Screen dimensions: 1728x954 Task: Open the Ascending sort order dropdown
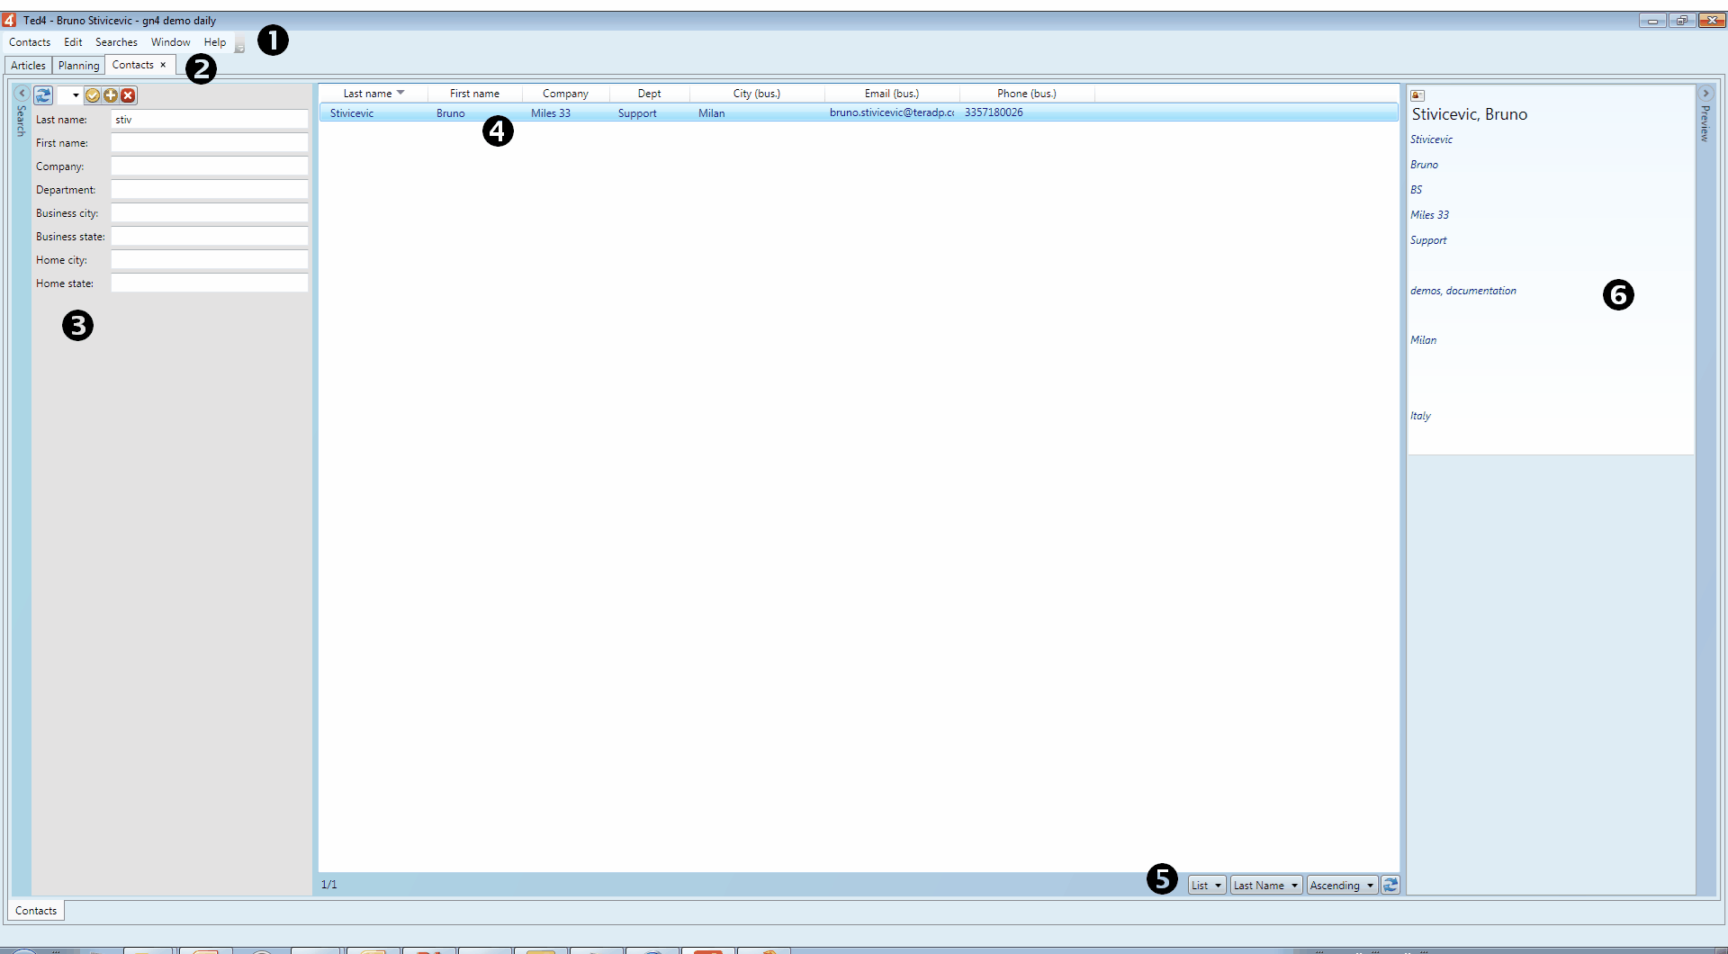1342,886
